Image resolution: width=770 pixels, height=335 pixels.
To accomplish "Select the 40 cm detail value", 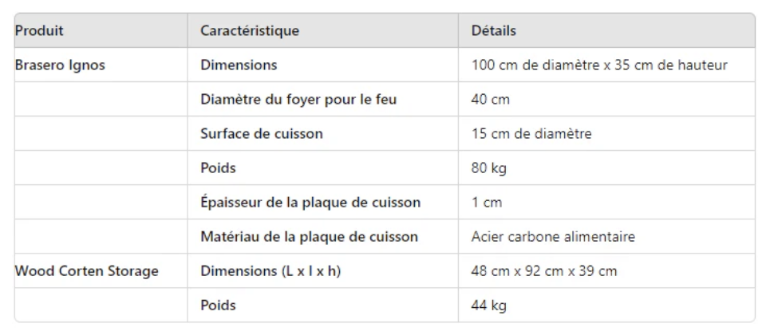I will tap(490, 99).
